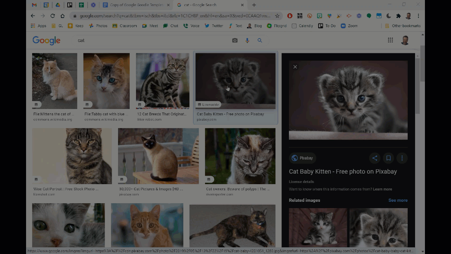Open the Voice bookmark

tap(191, 26)
